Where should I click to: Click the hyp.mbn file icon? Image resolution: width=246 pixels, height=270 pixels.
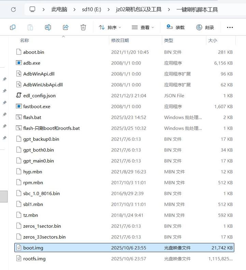pos(19,171)
